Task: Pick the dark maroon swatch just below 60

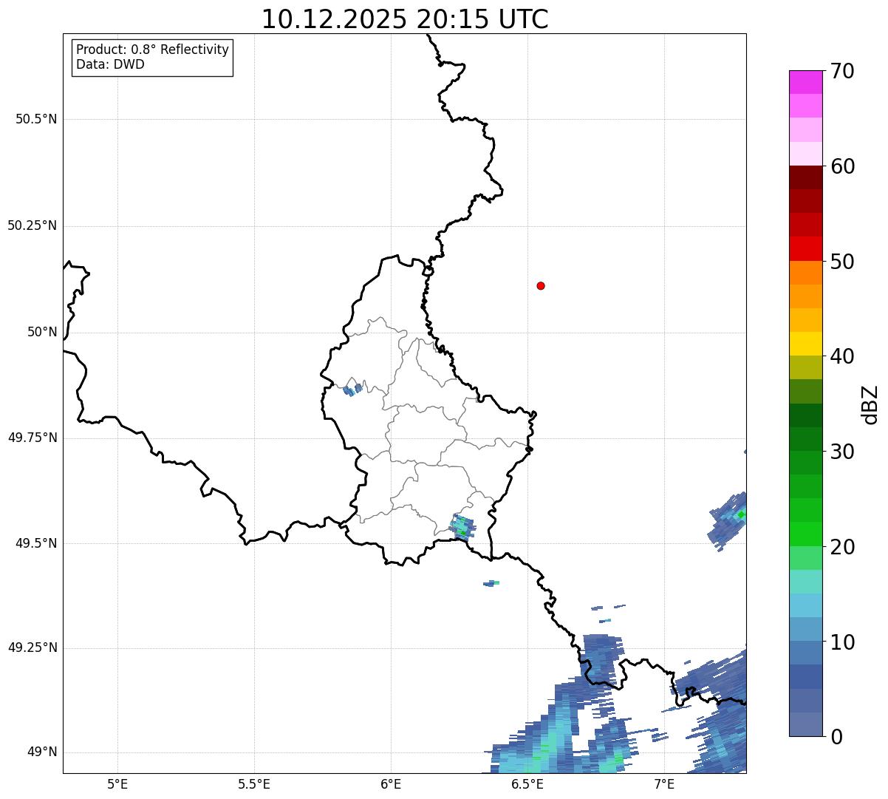Action: click(805, 177)
